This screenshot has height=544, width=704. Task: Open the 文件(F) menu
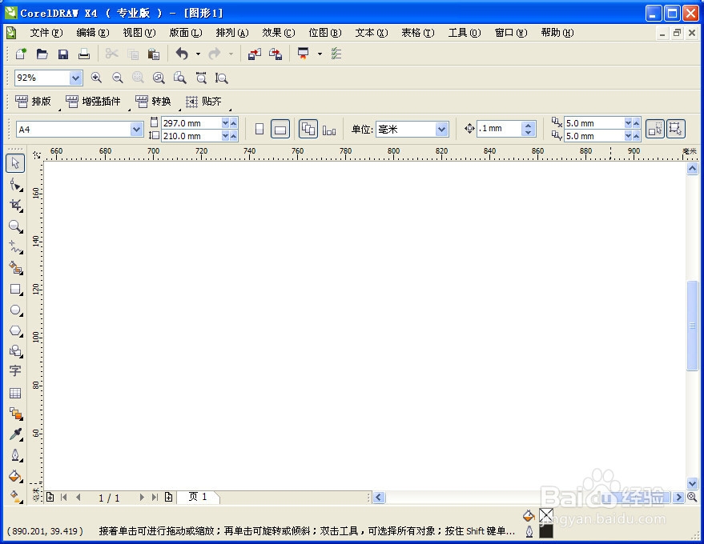pyautogui.click(x=46, y=33)
